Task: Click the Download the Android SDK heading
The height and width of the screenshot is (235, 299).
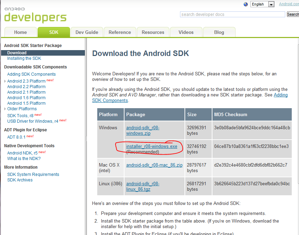Action: (x=140, y=53)
